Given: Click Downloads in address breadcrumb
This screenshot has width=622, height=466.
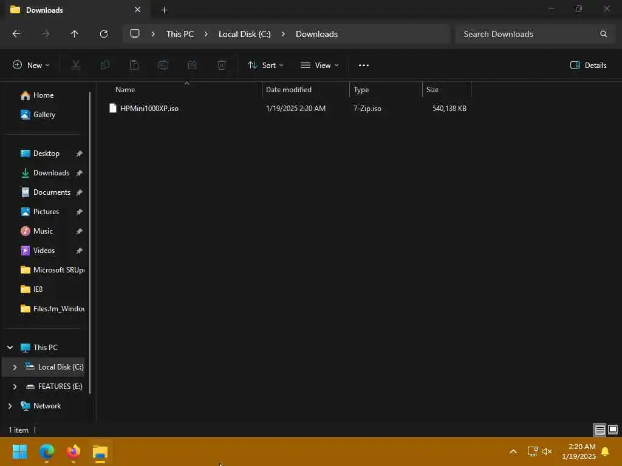Looking at the screenshot, I should coord(316,34).
